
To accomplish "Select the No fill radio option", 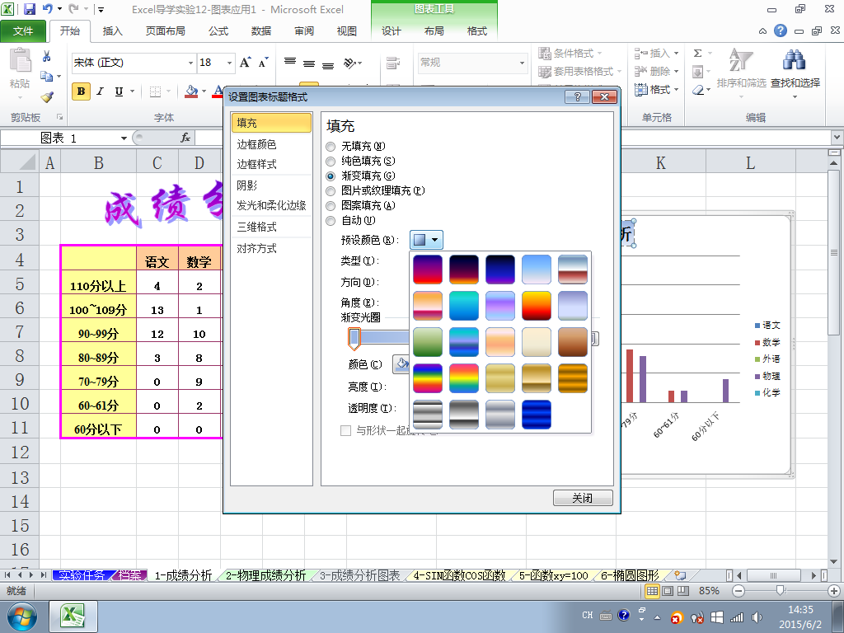I will pos(331,147).
